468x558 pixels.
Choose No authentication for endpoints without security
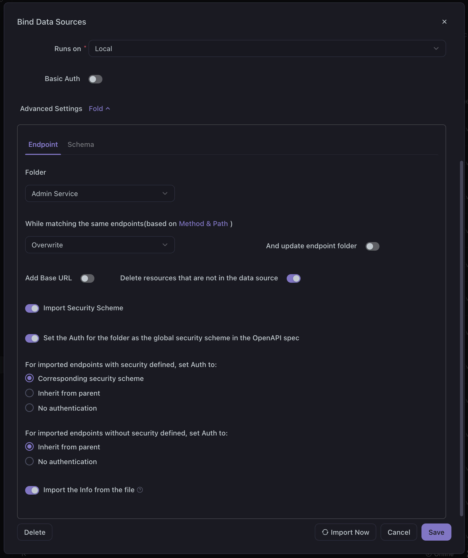tap(29, 461)
